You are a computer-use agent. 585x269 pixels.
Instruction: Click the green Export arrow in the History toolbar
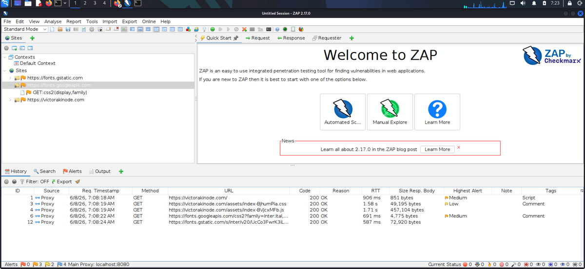coord(54,181)
